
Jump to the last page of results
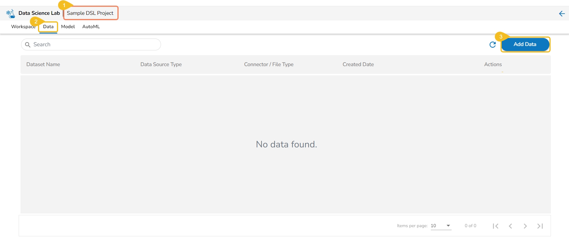[x=540, y=226]
